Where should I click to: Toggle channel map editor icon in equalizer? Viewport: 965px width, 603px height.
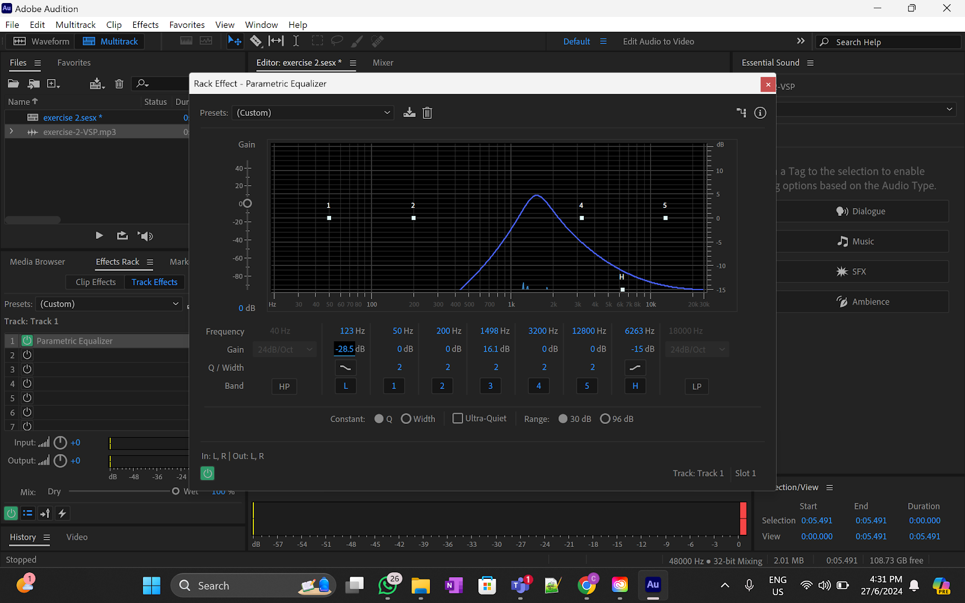741,113
